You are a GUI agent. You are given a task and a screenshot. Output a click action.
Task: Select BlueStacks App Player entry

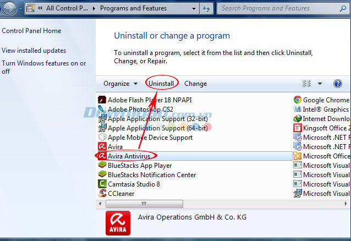pos(140,166)
